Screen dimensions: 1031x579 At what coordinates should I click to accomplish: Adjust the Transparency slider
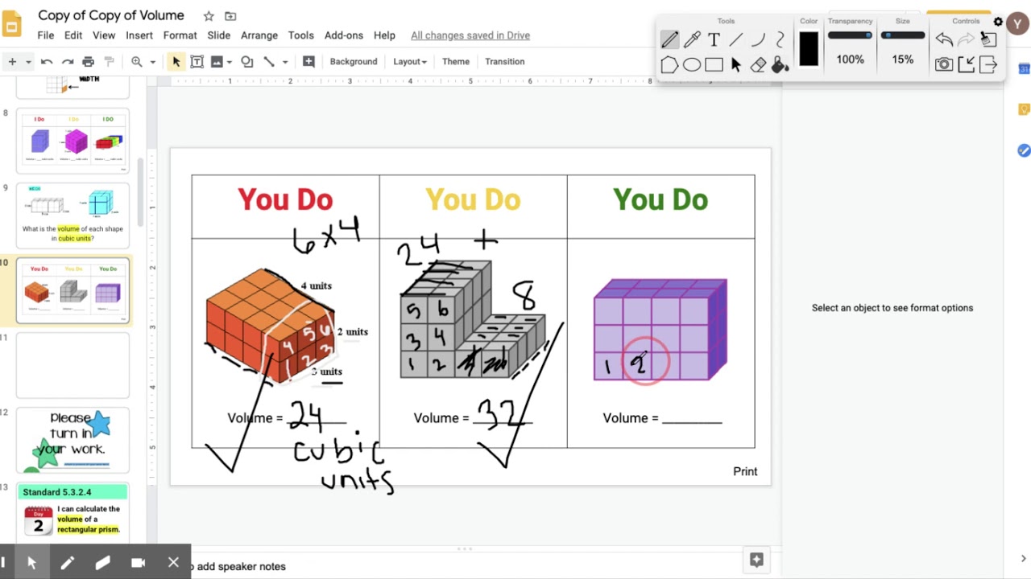pyautogui.click(x=850, y=35)
